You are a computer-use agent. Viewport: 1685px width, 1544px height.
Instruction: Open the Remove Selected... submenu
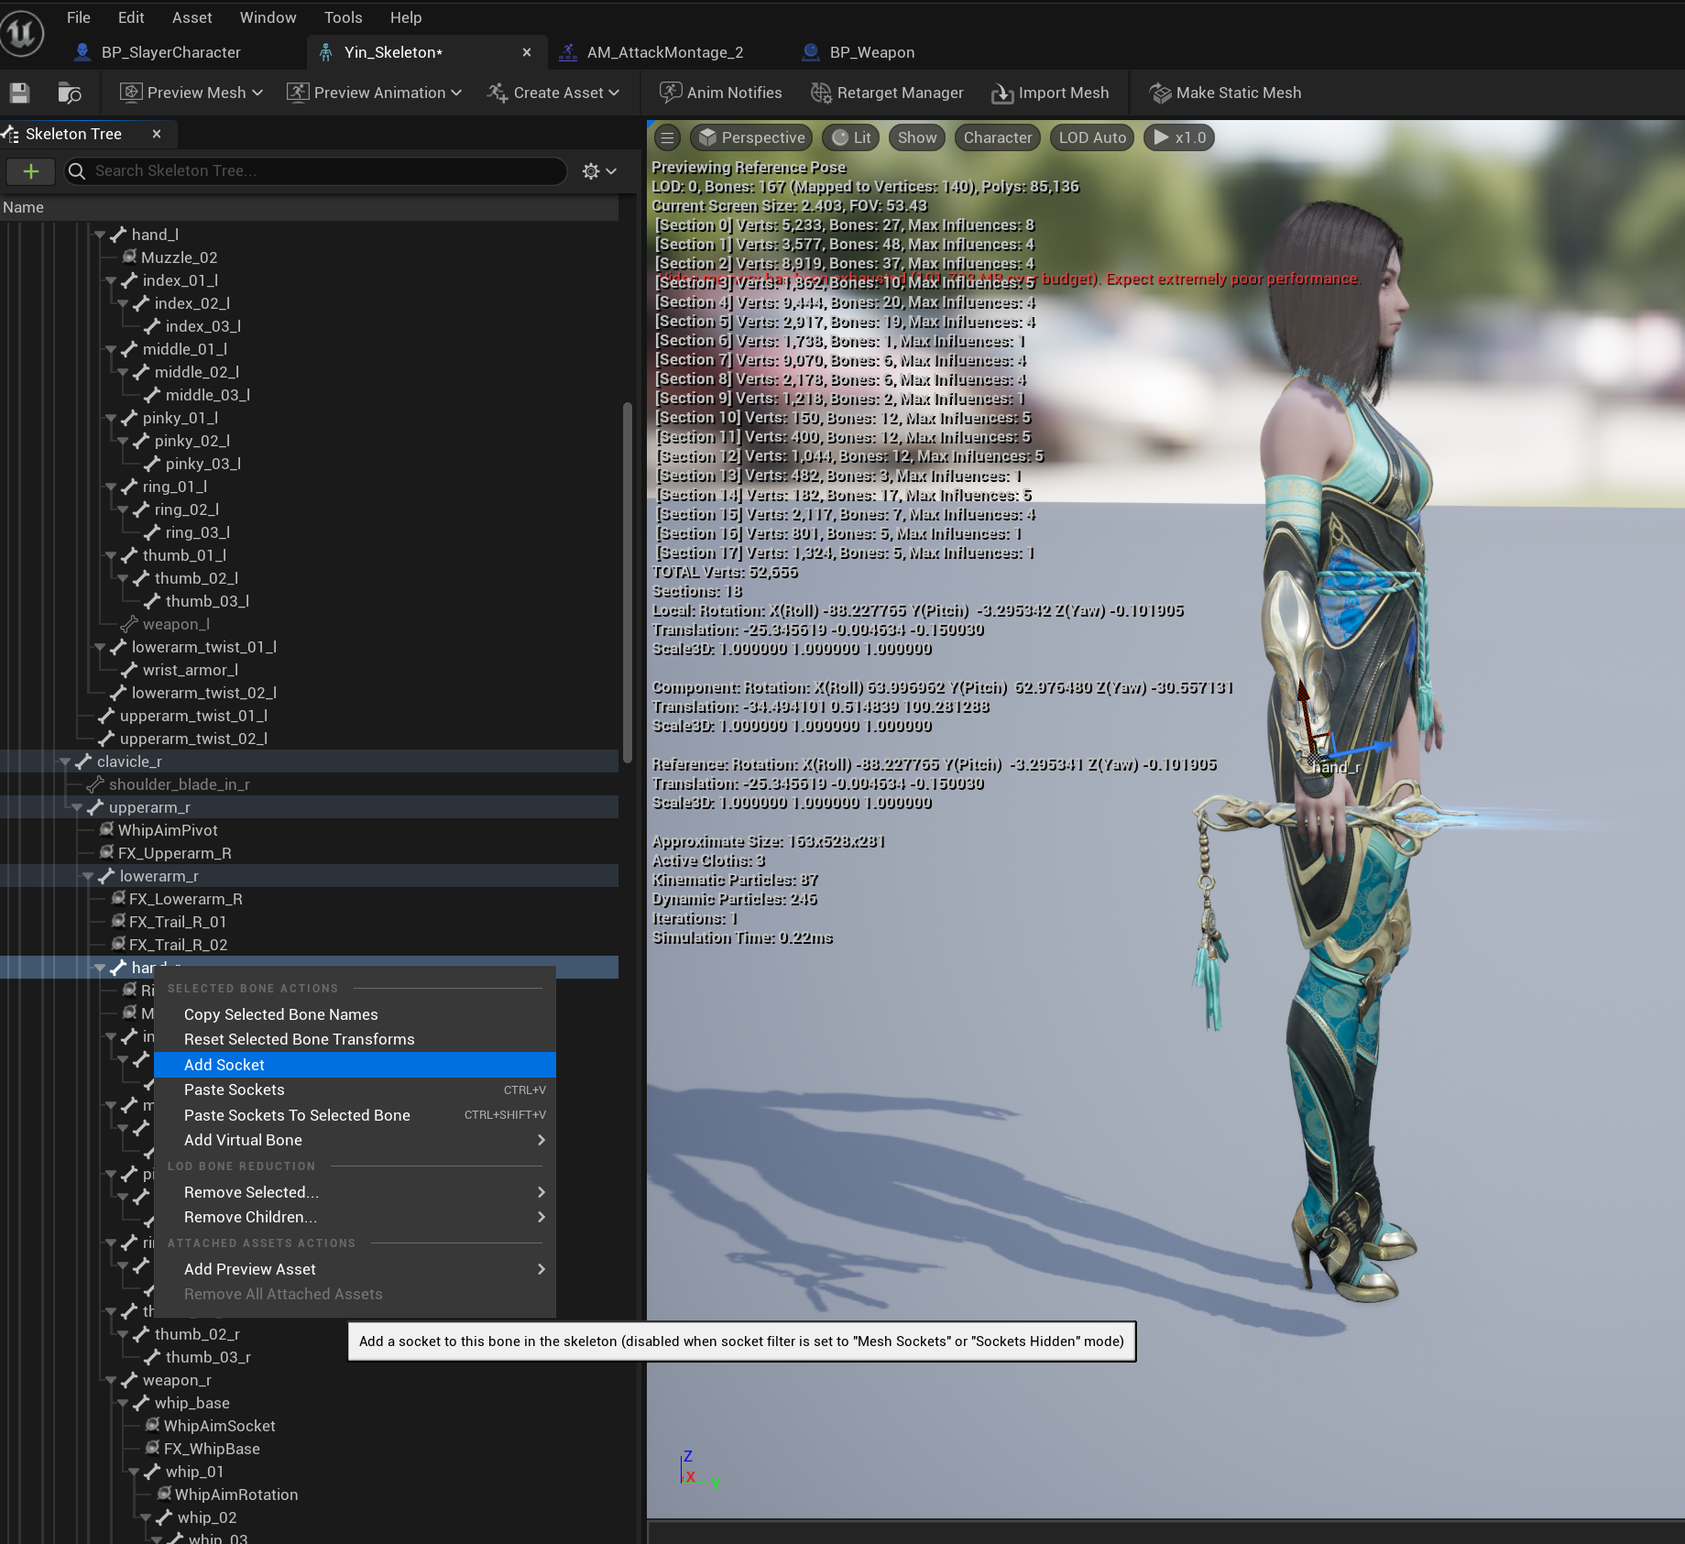coord(355,1192)
